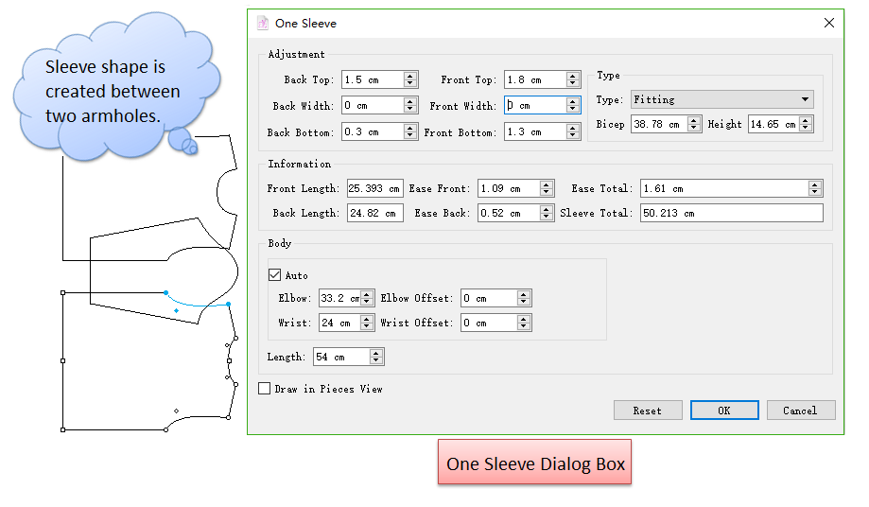Click the Elbow value field
Viewport: 869px width, 507px height.
[339, 299]
